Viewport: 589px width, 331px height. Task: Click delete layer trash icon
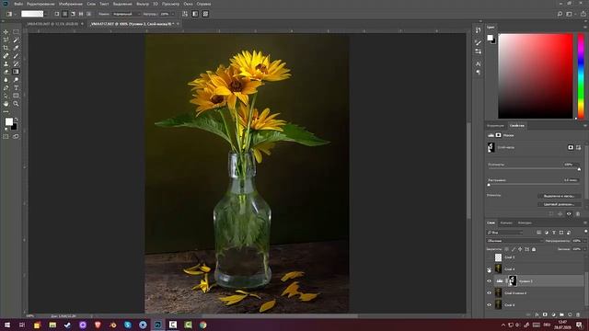click(578, 314)
